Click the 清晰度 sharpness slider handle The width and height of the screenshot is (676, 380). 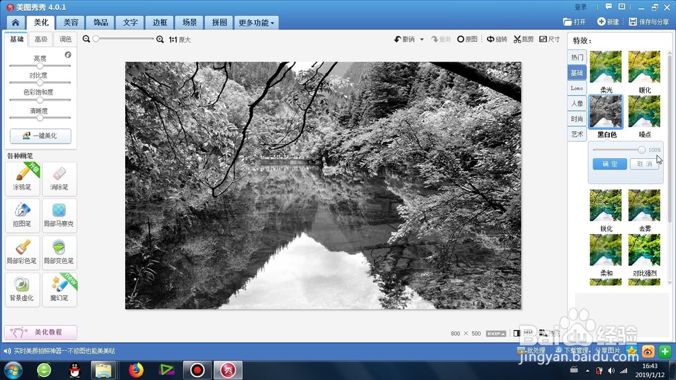[x=40, y=118]
